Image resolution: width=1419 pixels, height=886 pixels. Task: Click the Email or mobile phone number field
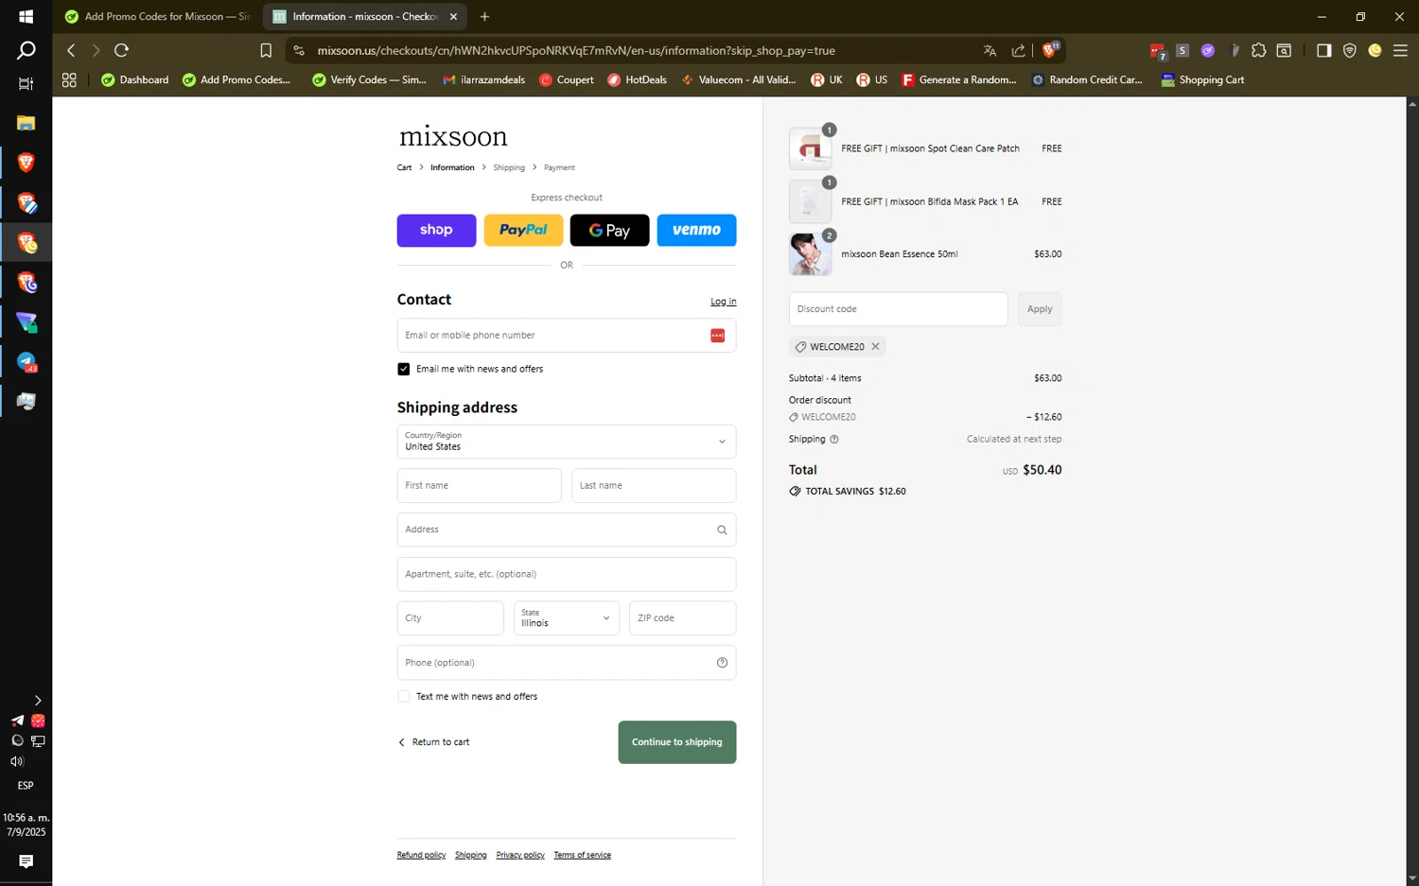tap(567, 336)
